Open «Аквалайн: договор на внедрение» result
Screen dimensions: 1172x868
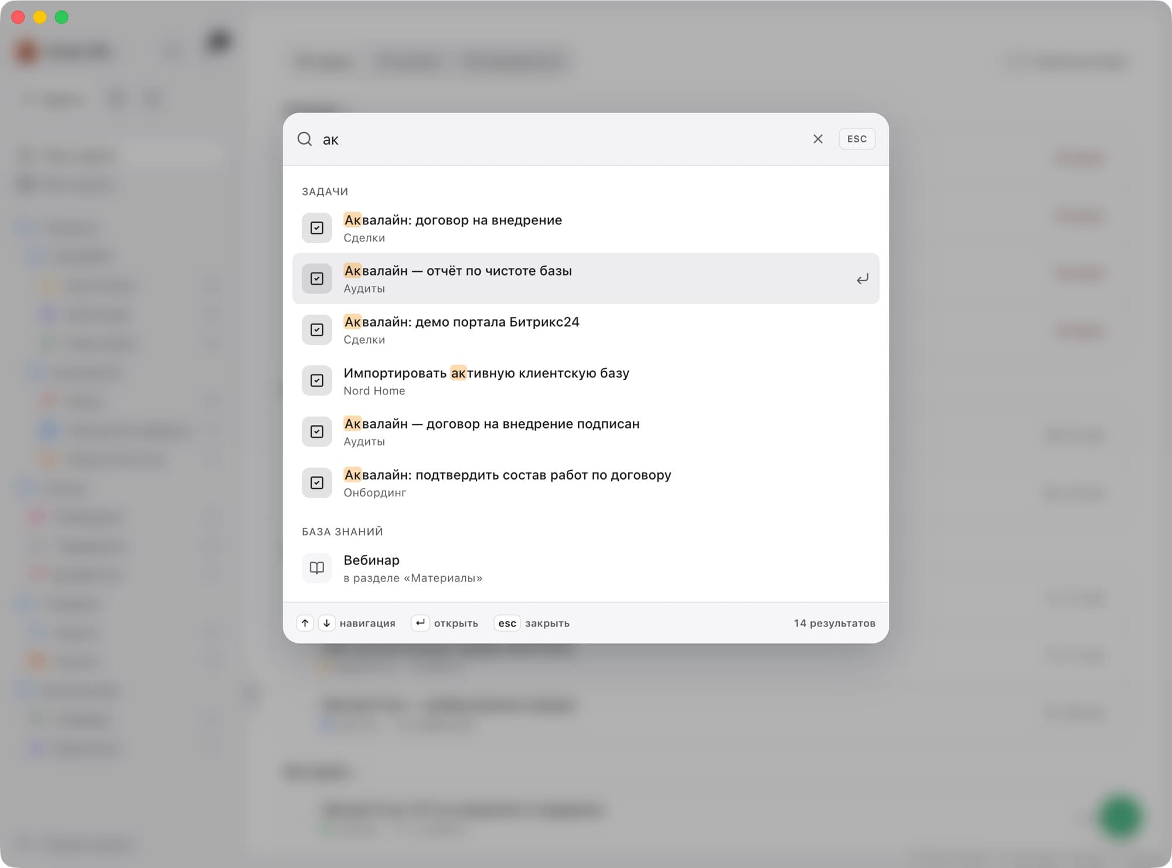(586, 228)
